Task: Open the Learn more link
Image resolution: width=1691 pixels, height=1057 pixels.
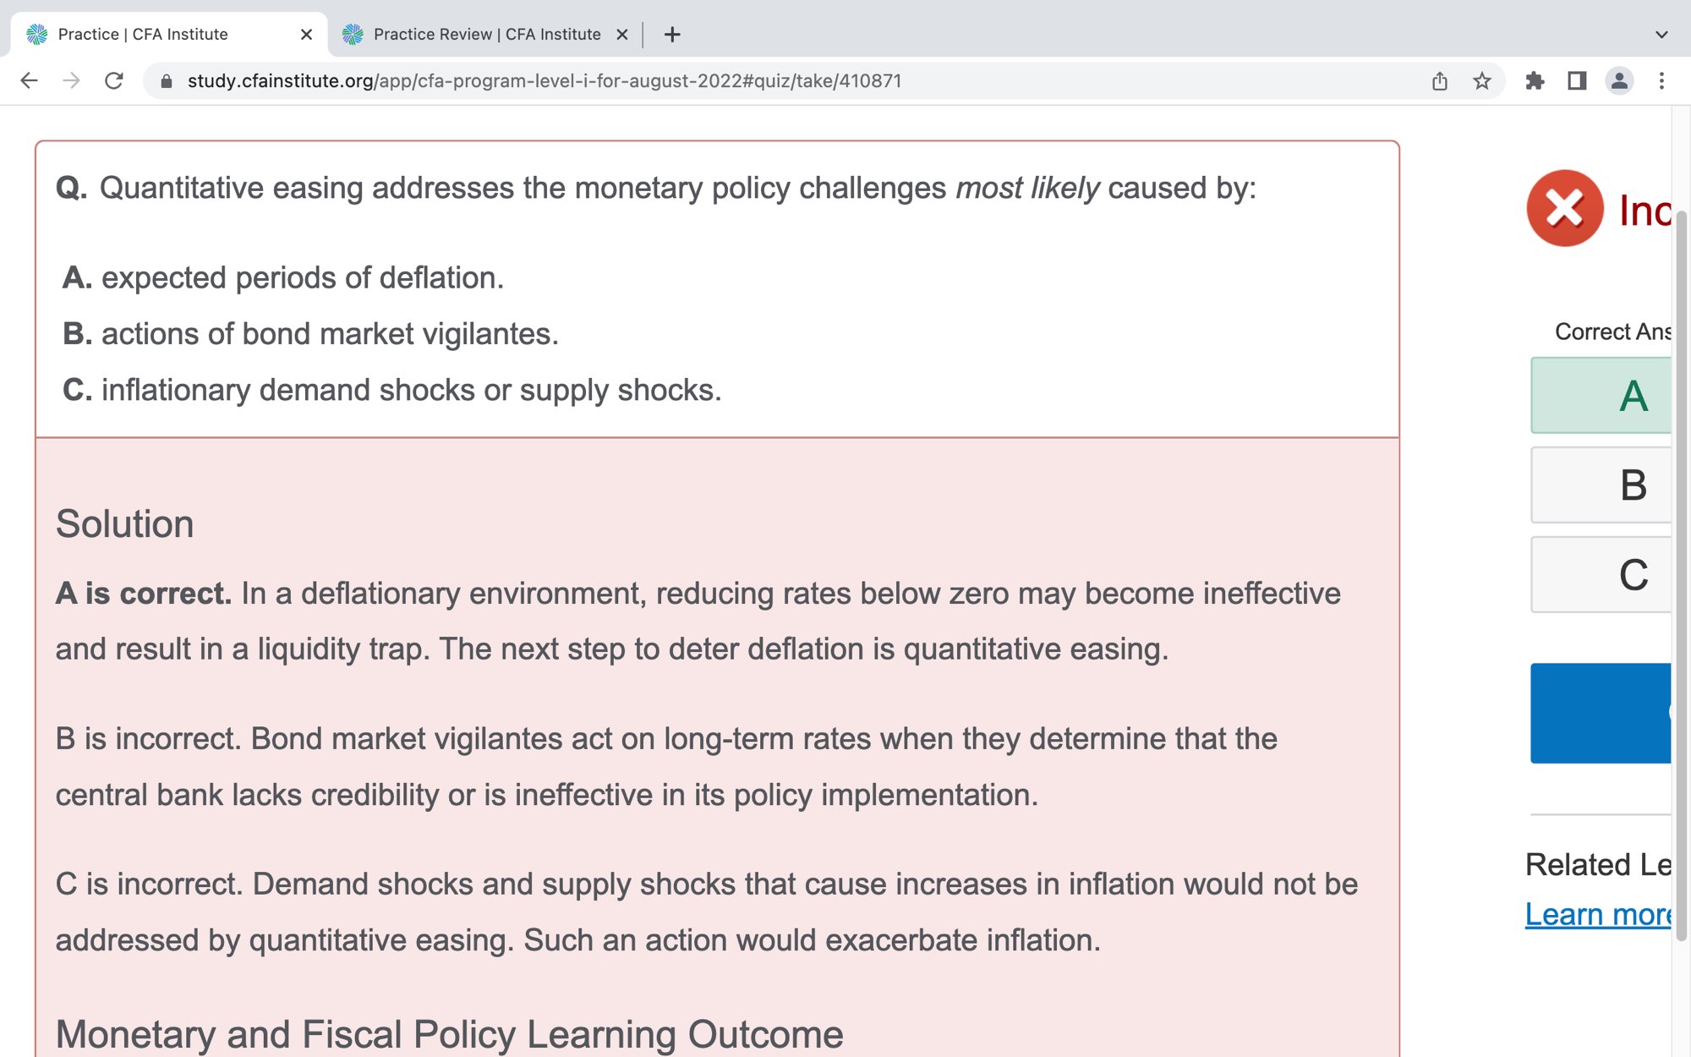Action: [1598, 915]
